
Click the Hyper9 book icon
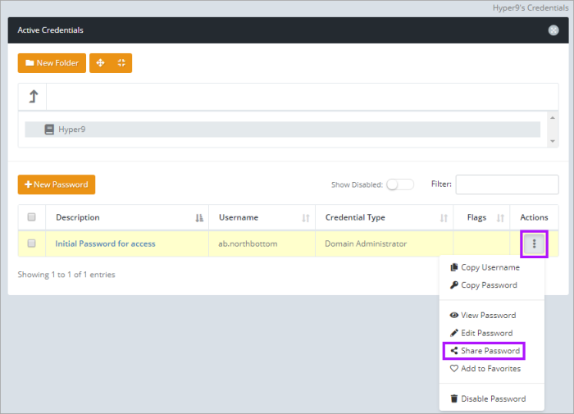[x=49, y=130]
